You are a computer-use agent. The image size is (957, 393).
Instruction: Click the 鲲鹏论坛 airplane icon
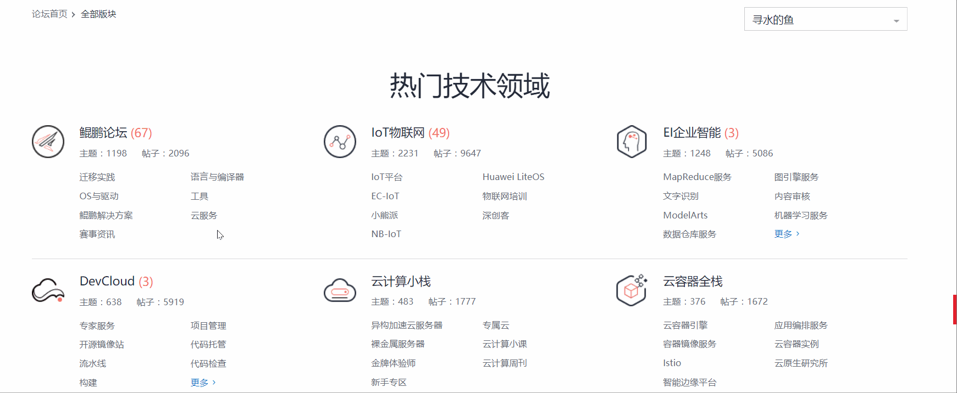point(48,142)
